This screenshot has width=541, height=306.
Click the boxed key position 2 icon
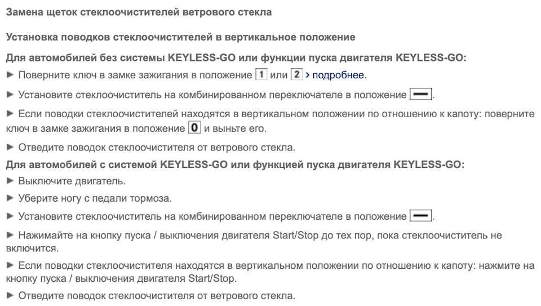pos(296,74)
